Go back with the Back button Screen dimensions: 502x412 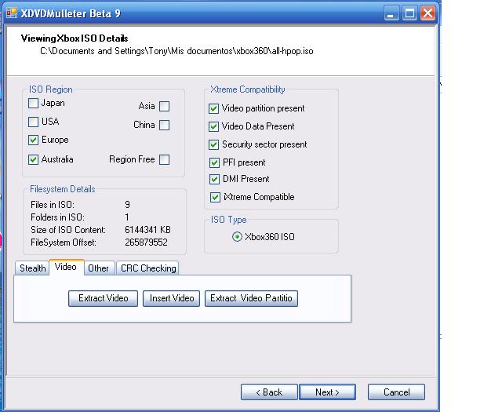(x=269, y=392)
